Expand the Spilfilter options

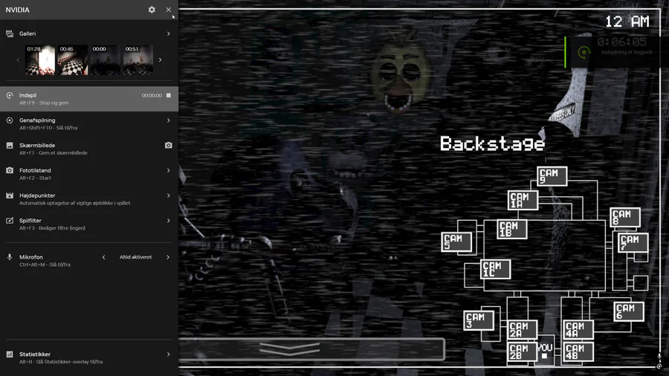click(169, 221)
